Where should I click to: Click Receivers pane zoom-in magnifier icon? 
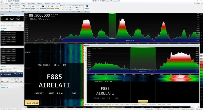(x=86, y=54)
